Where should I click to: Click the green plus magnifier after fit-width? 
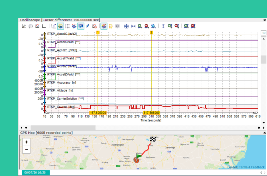click(x=140, y=26)
